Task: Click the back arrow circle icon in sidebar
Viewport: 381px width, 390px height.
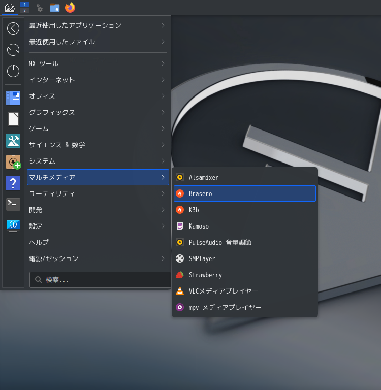Action: 13,28
